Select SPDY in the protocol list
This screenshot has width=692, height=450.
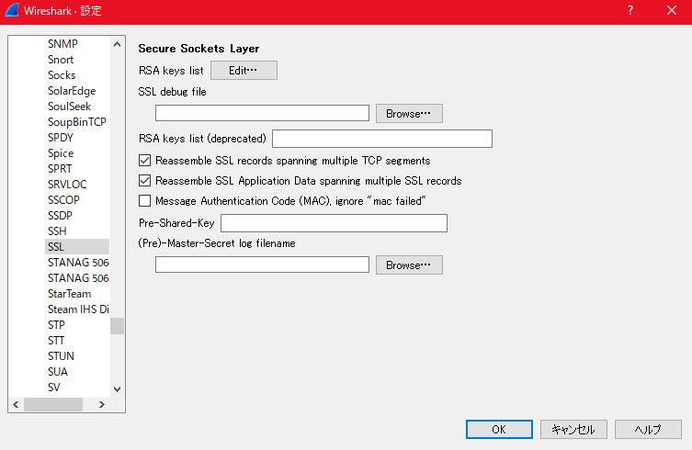click(61, 138)
